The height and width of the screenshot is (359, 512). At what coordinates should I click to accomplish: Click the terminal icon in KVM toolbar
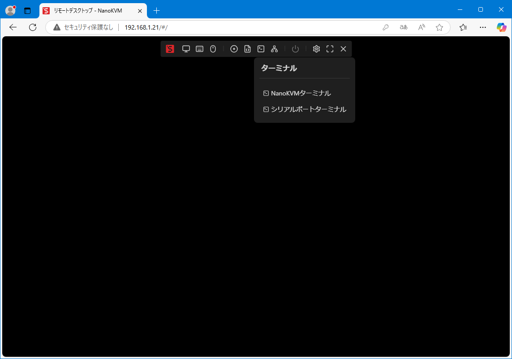[261, 49]
